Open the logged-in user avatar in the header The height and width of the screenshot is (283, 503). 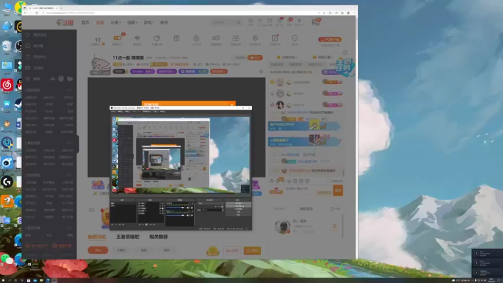click(x=316, y=22)
